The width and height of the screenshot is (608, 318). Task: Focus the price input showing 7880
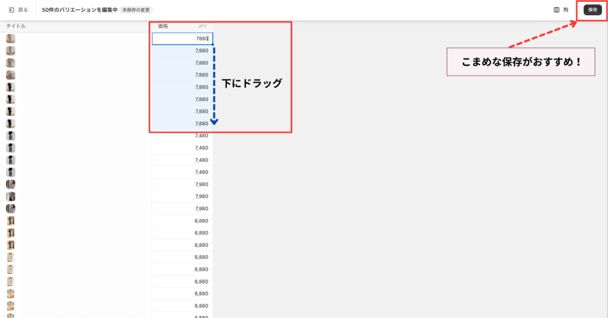(182, 39)
